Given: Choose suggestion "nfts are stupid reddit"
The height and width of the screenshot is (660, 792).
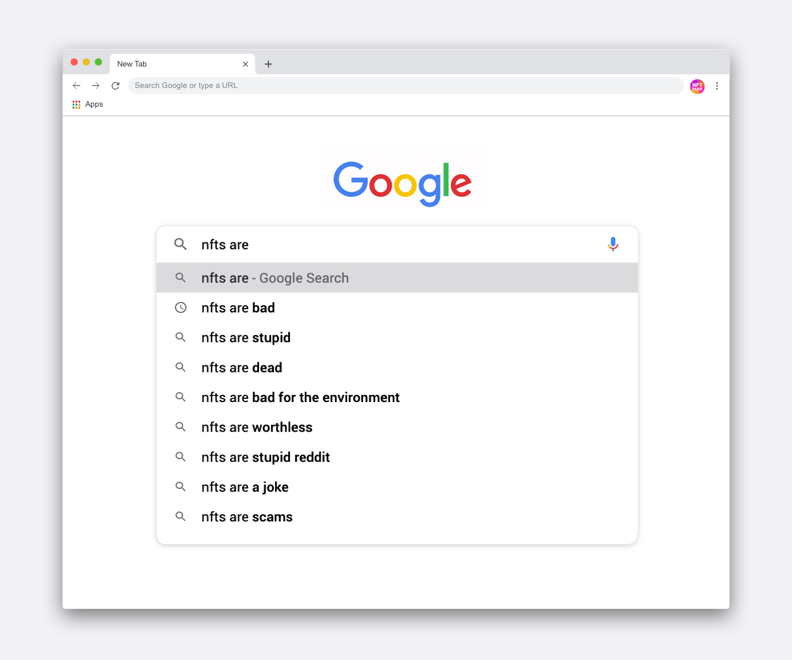Looking at the screenshot, I should click(x=397, y=457).
